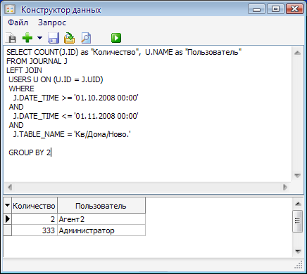The width and height of the screenshot is (307, 274).
Task: Click the Пользователь column header
Action: tap(101, 206)
